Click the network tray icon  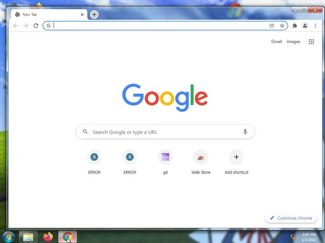(x=293, y=237)
